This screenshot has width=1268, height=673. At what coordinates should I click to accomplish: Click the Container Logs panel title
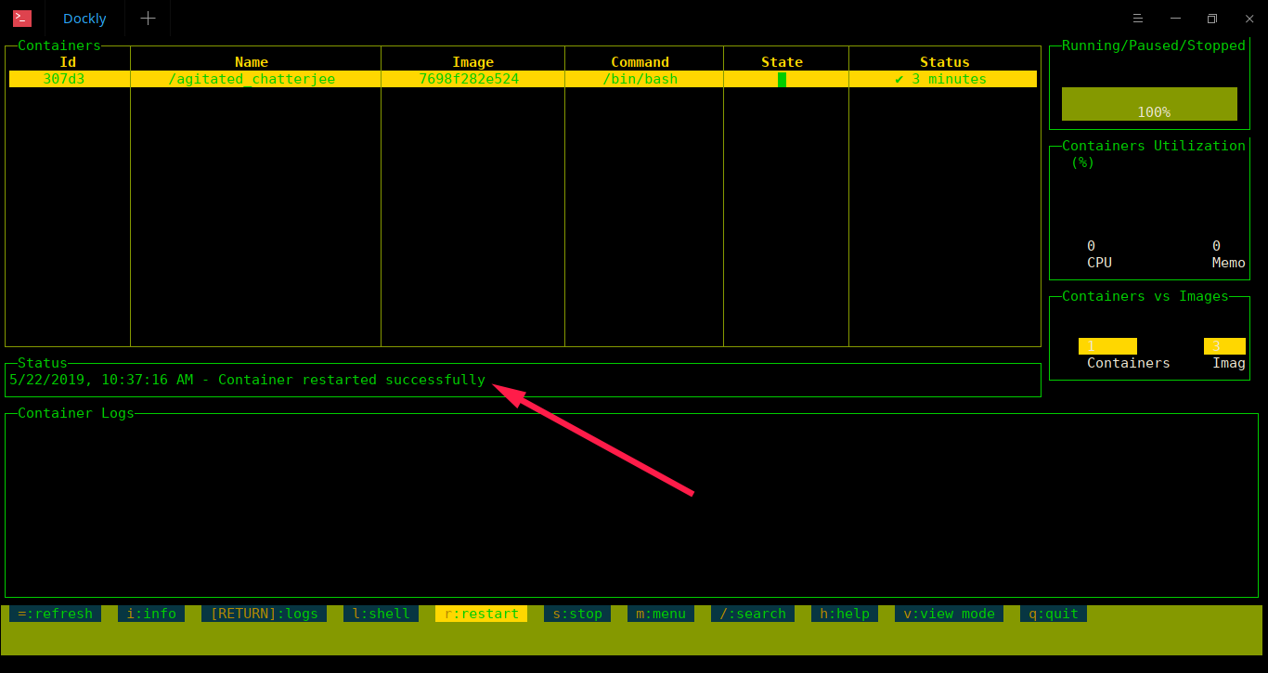pyautogui.click(x=76, y=413)
